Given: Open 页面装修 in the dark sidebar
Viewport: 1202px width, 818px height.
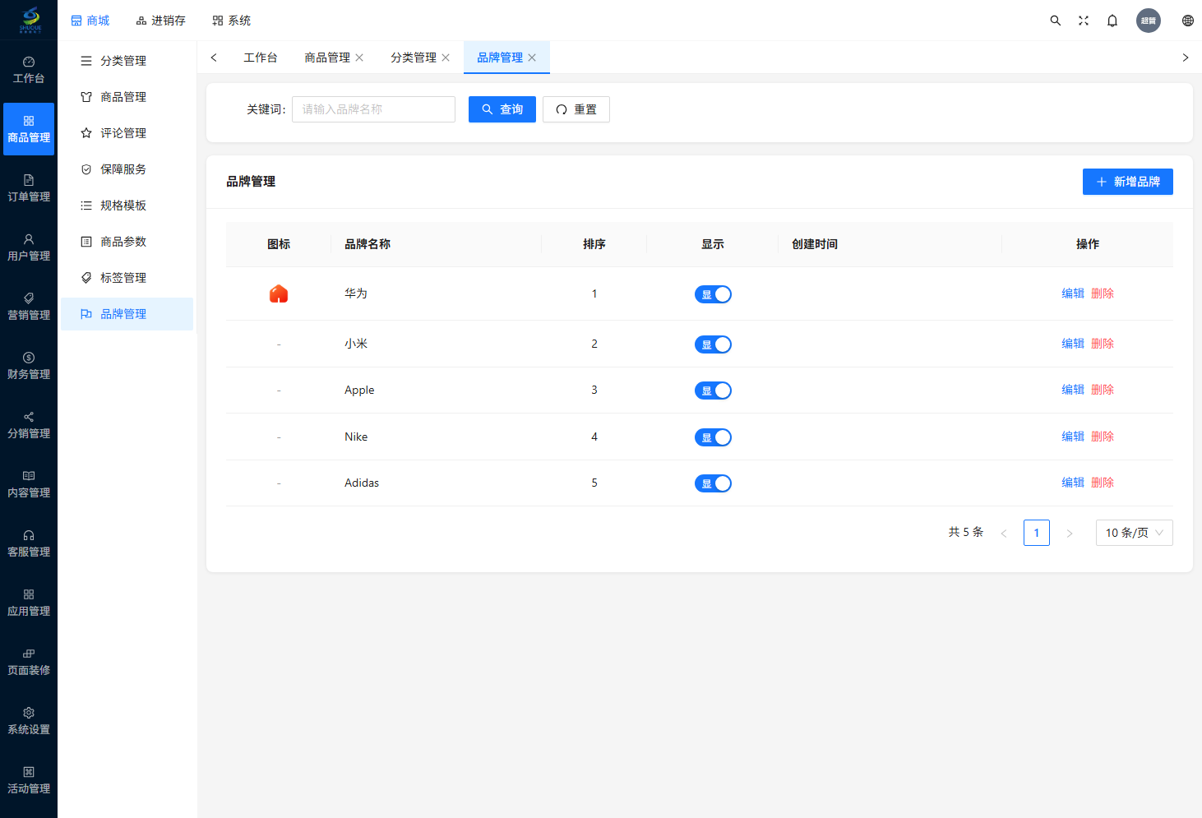Looking at the screenshot, I should (x=29, y=662).
